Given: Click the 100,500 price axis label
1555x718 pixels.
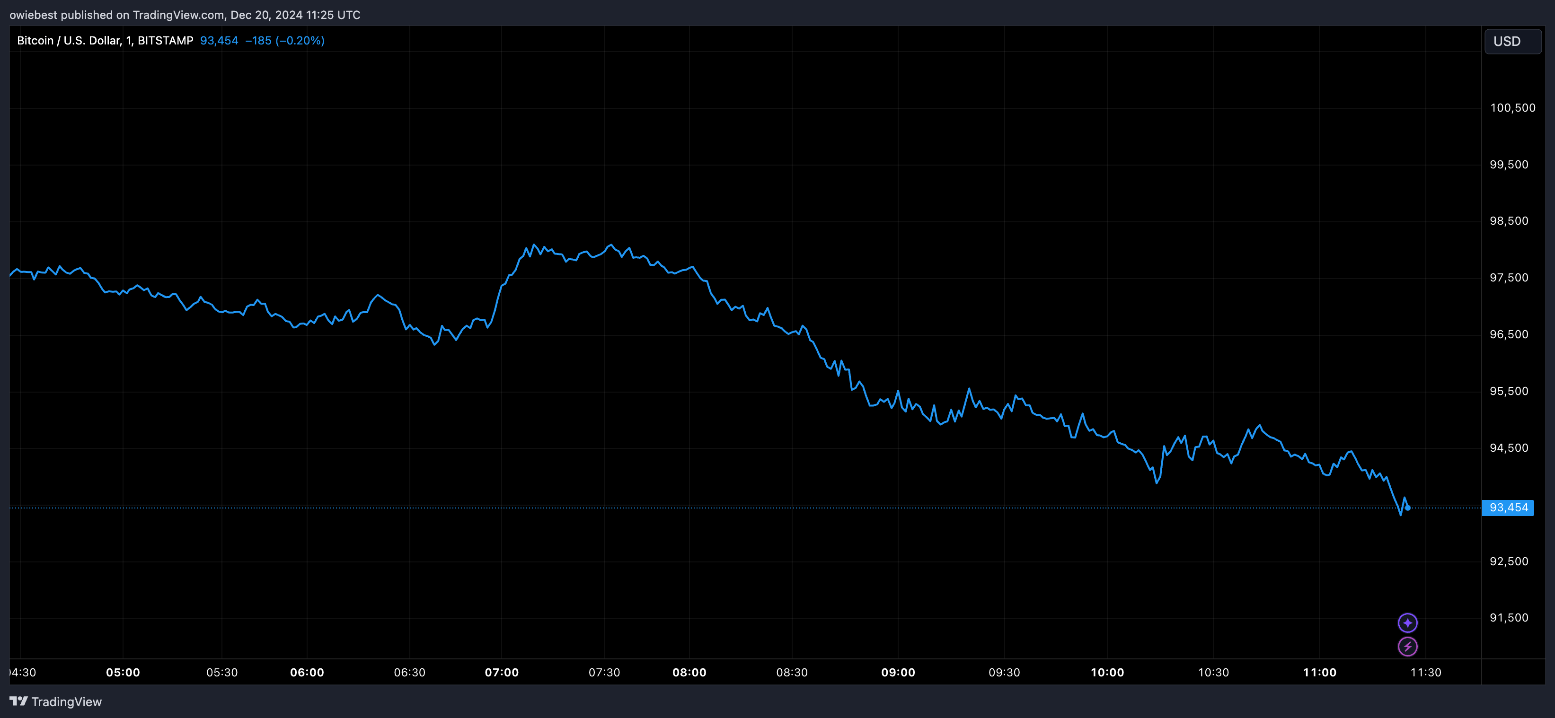Looking at the screenshot, I should (x=1512, y=108).
